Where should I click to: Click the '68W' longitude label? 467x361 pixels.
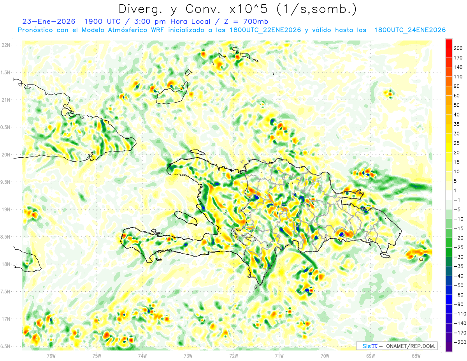[x=416, y=355]
